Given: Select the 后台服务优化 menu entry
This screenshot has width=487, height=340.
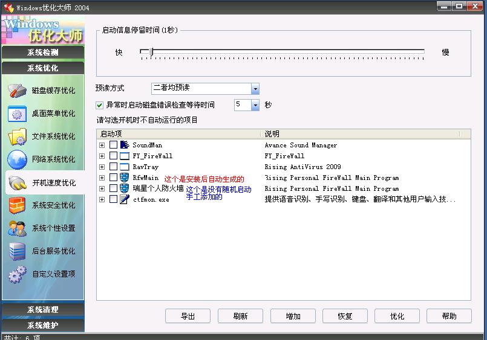Looking at the screenshot, I should click(x=44, y=251).
